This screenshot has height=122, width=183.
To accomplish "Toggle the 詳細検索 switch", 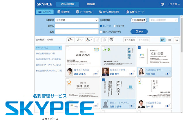I will pyautogui.click(x=134, y=20).
